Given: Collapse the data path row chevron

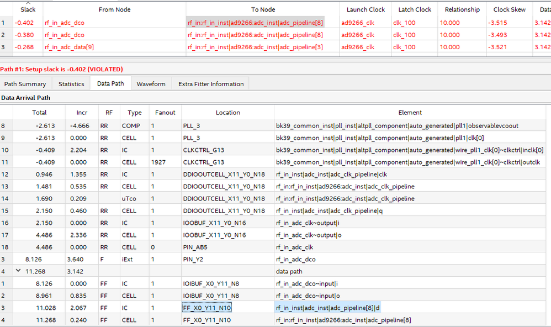Looking at the screenshot, I should pos(18,271).
